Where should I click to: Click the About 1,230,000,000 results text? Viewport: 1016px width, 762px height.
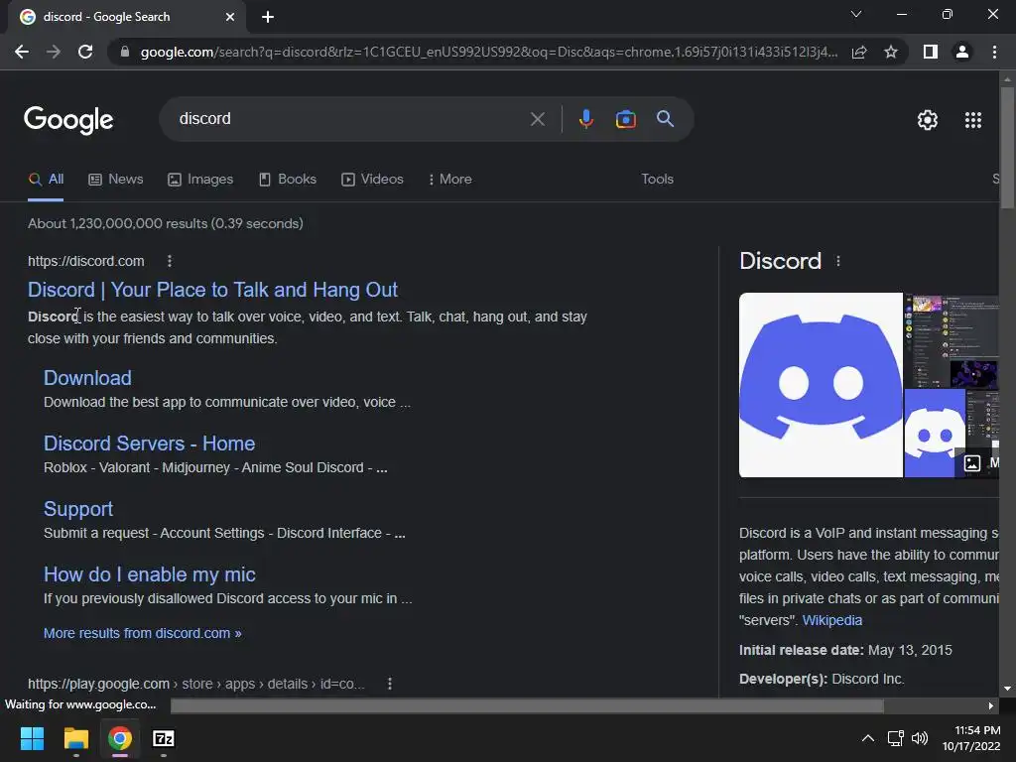click(x=166, y=223)
